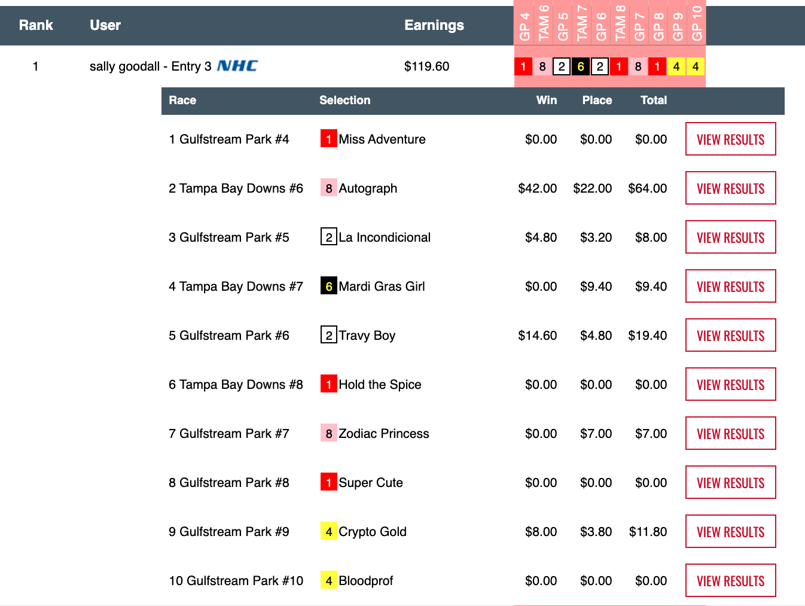View results for Gulfstream Park #4
The image size is (805, 606).
coord(730,139)
